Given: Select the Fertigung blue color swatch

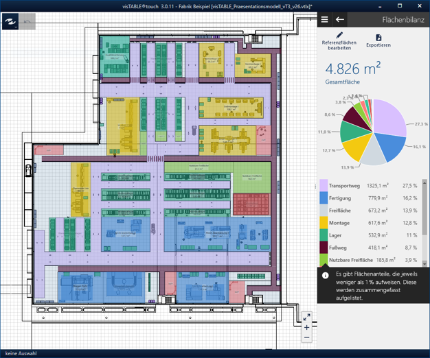Looking at the screenshot, I should pyautogui.click(x=324, y=198).
